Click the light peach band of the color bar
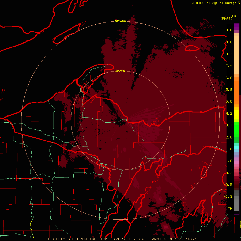Screen dimensions: 241x241 (x=236, y=55)
